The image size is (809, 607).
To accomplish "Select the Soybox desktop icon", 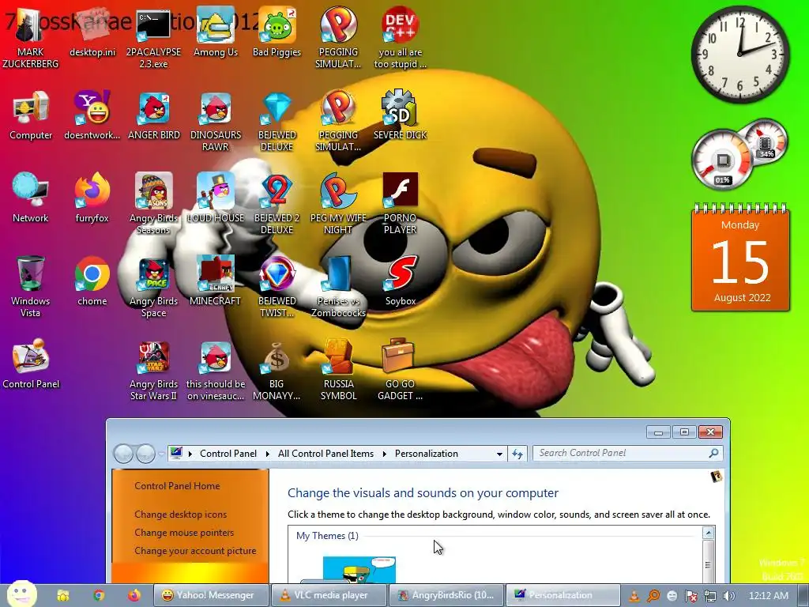I will click(401, 282).
